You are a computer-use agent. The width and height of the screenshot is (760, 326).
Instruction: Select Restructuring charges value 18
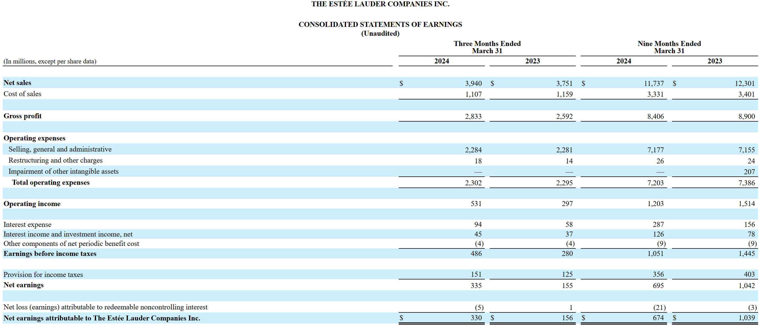point(478,161)
